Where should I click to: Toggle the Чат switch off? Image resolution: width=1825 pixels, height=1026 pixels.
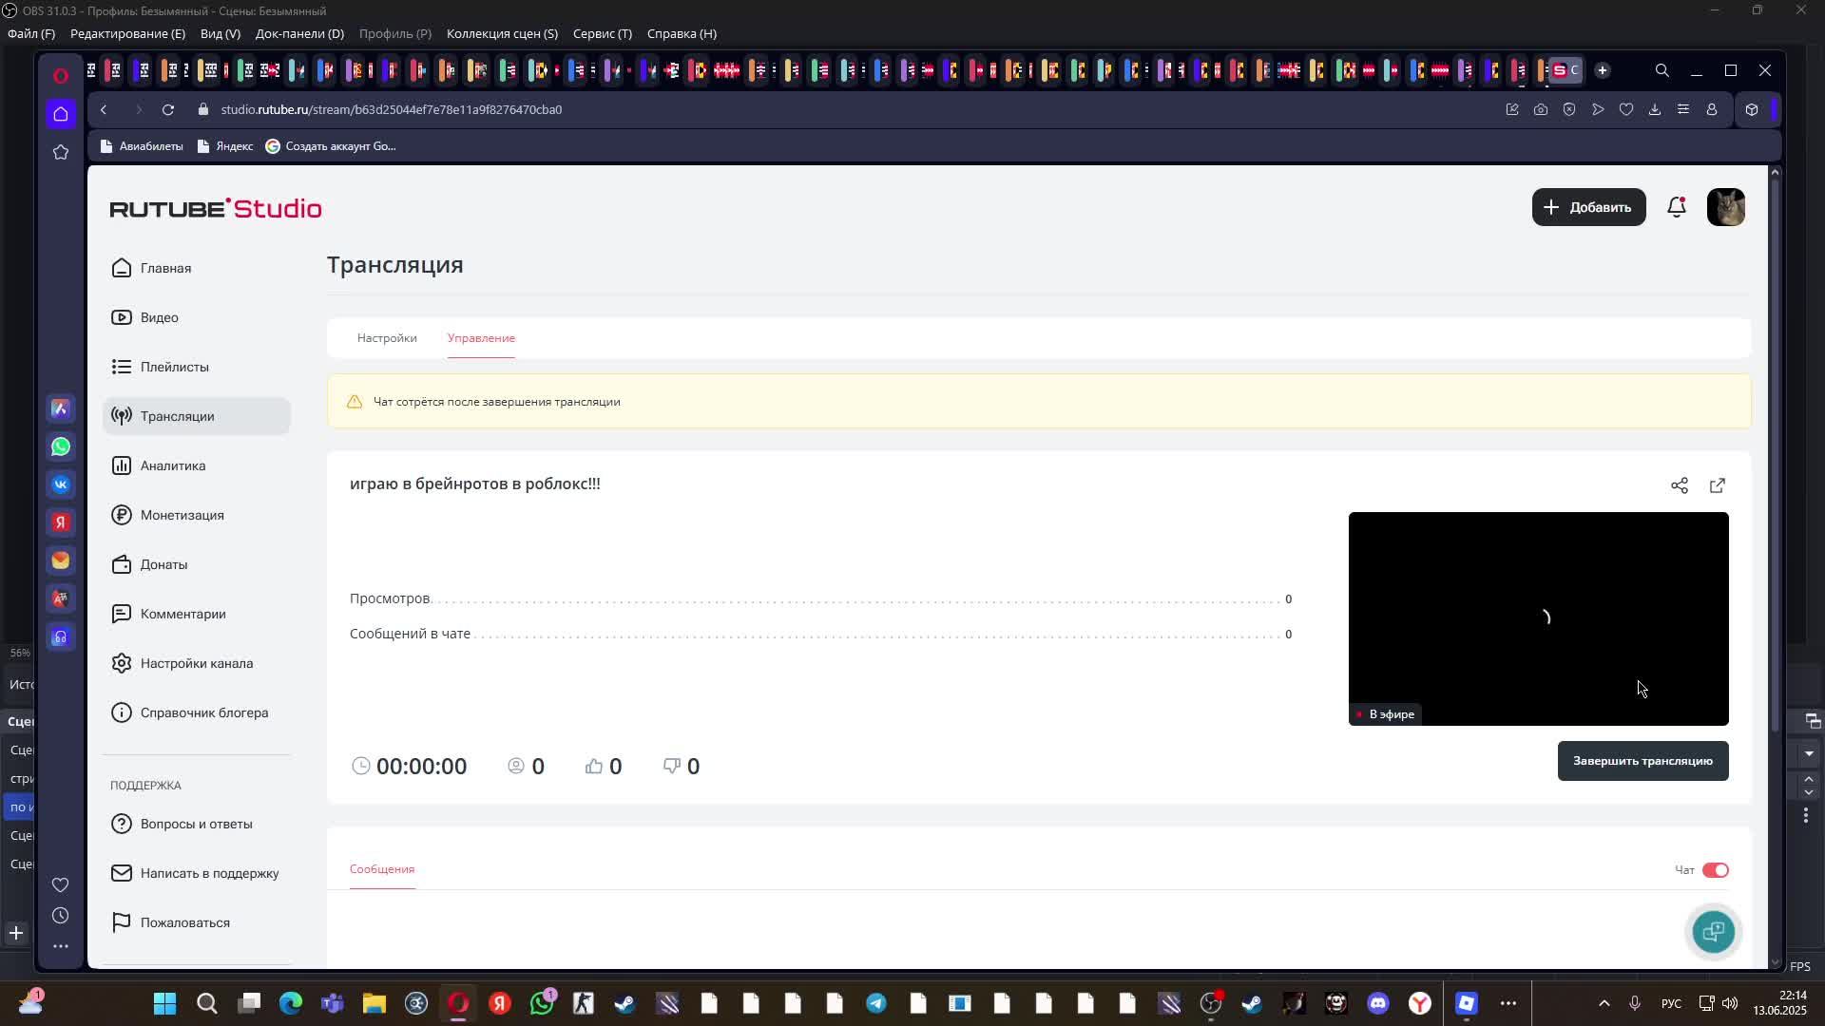pos(1716,870)
